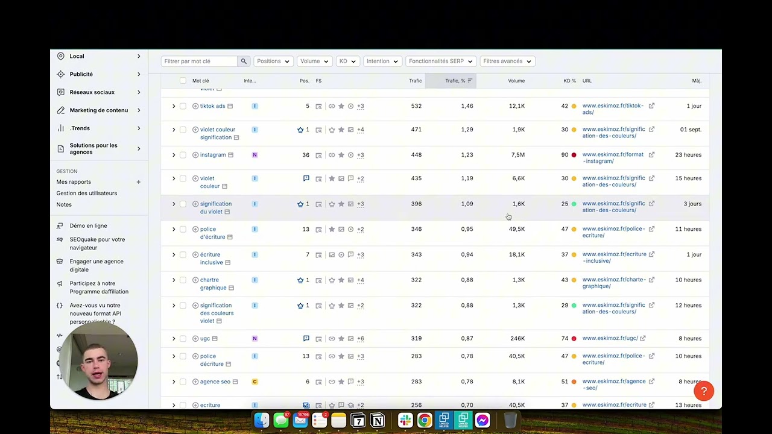Open Notion from the Dock
This screenshot has height=434, width=772.
[378, 420]
